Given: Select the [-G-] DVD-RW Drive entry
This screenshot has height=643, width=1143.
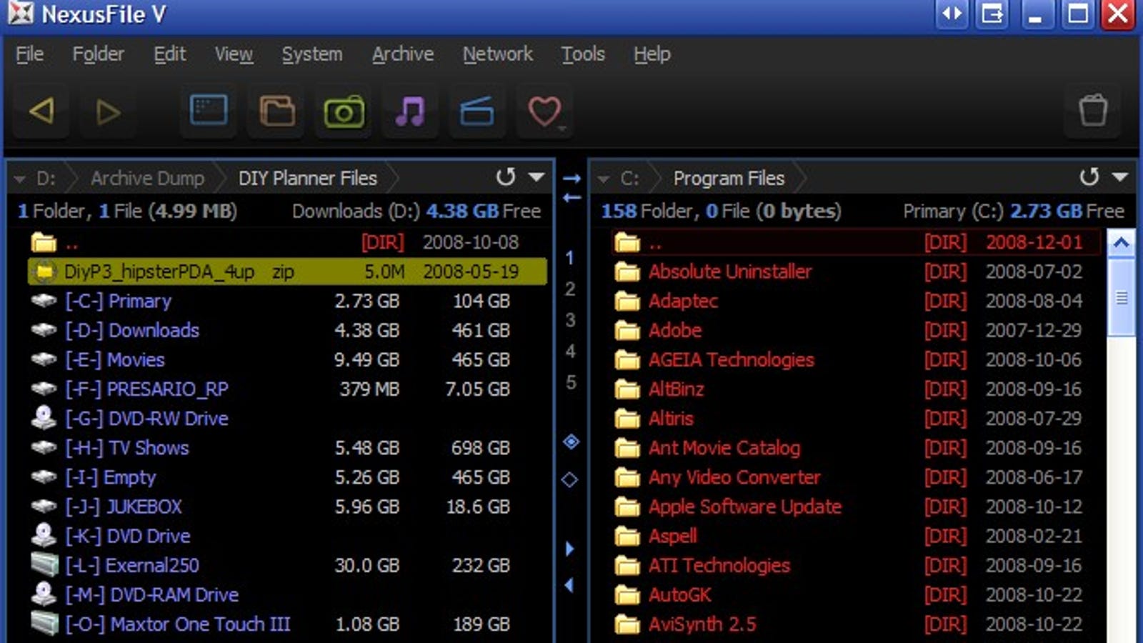Looking at the screenshot, I should 287,418.
